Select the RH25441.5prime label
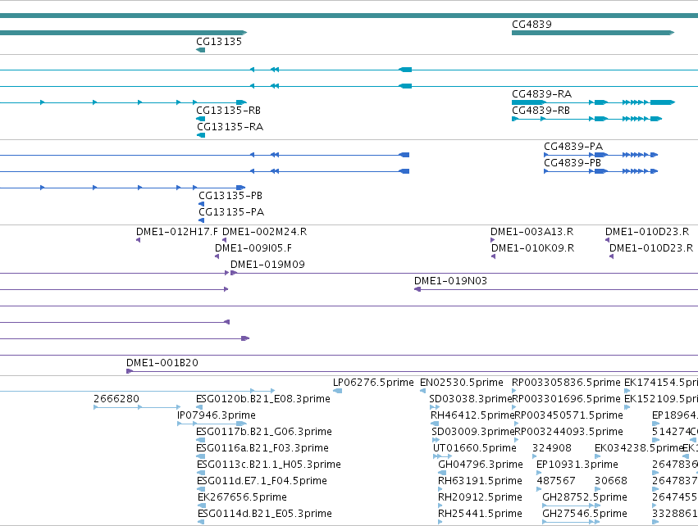This screenshot has width=698, height=526. pos(480,514)
